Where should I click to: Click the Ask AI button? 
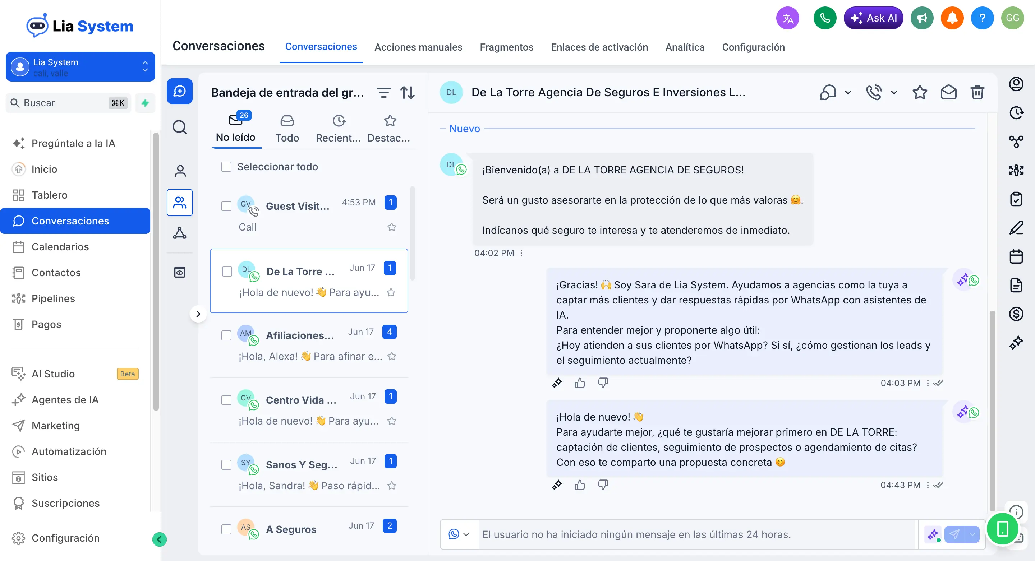(x=874, y=18)
